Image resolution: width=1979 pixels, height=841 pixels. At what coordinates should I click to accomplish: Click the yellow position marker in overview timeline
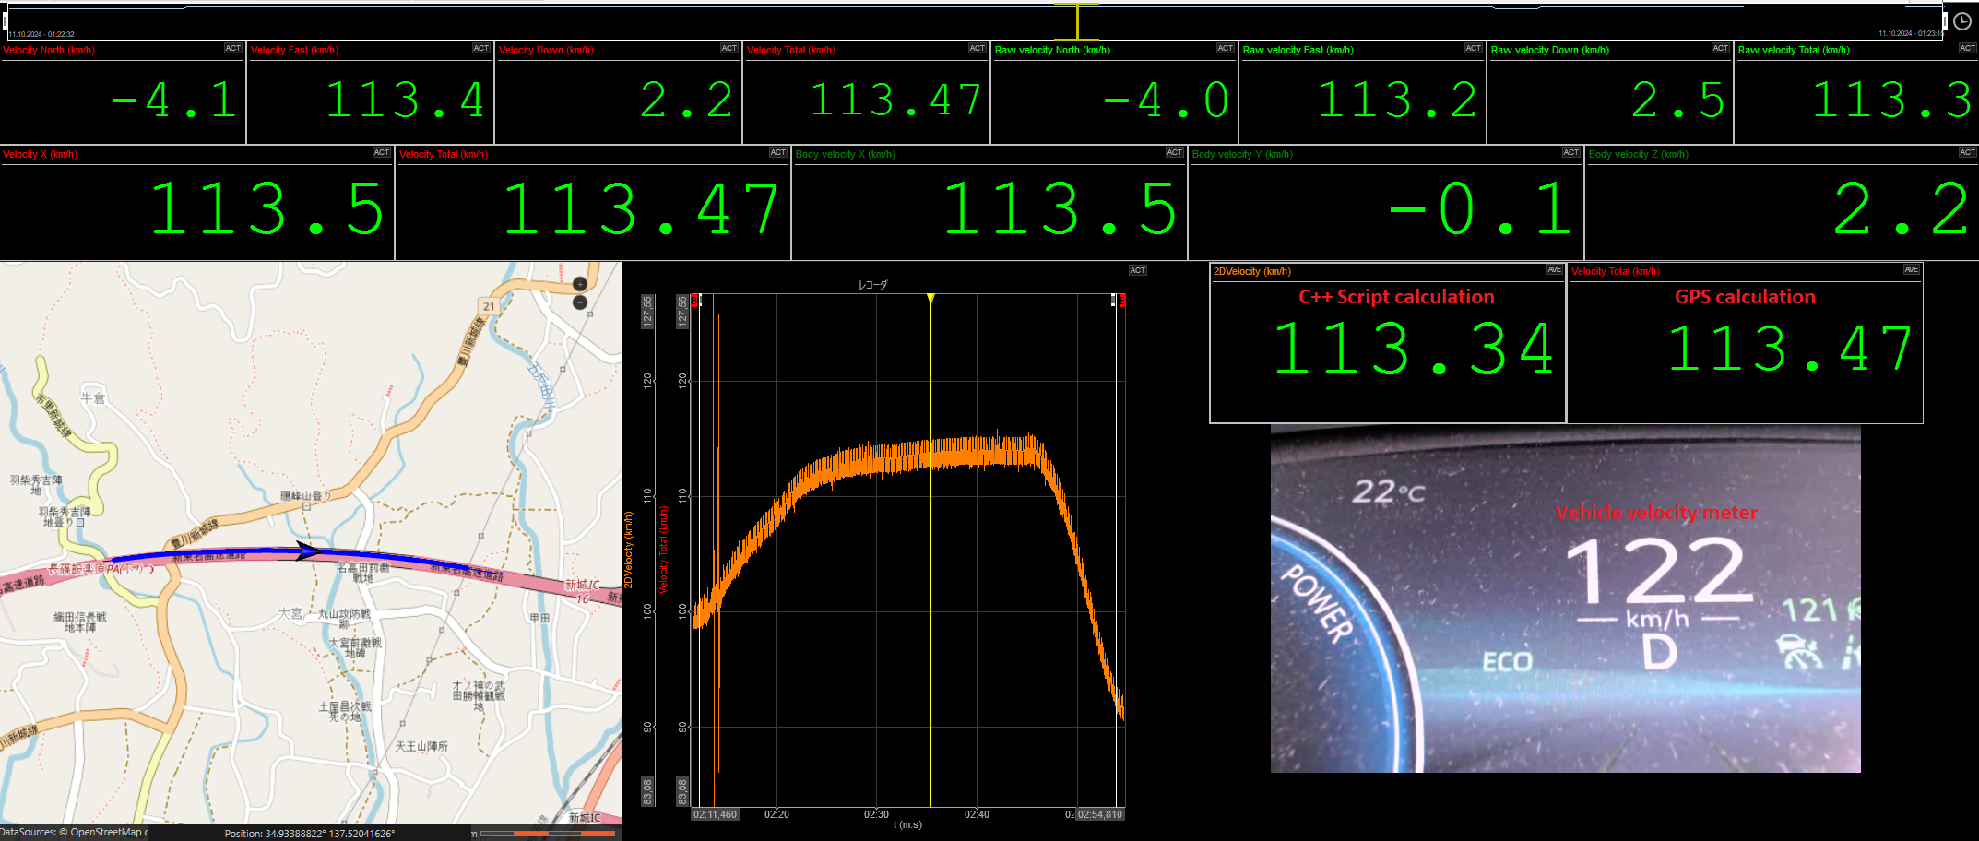click(1077, 20)
